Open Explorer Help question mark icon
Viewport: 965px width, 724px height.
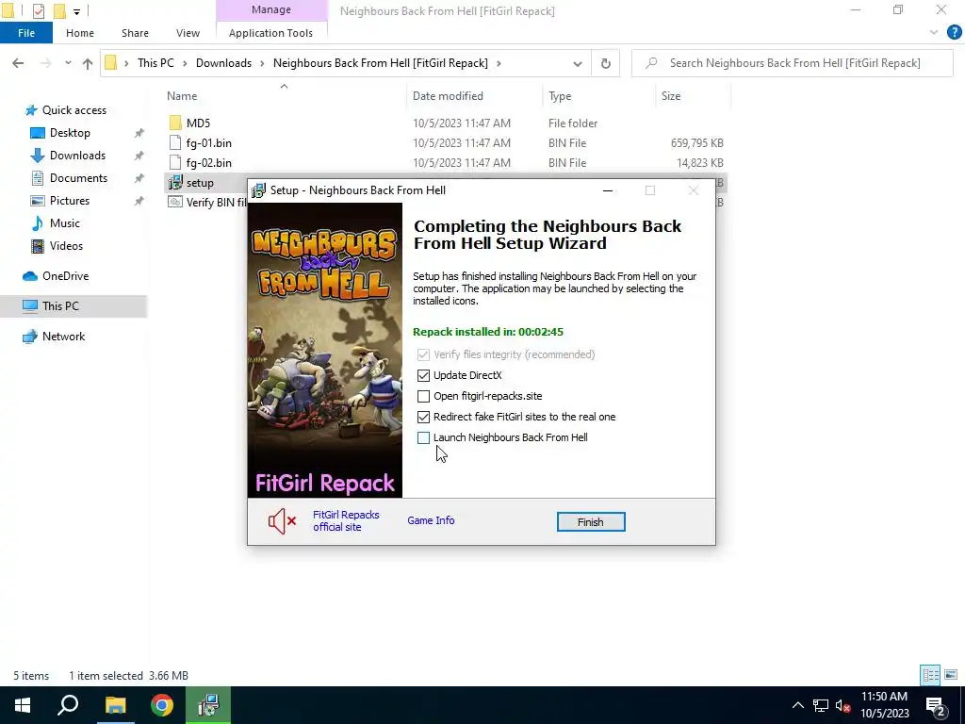[x=954, y=33]
